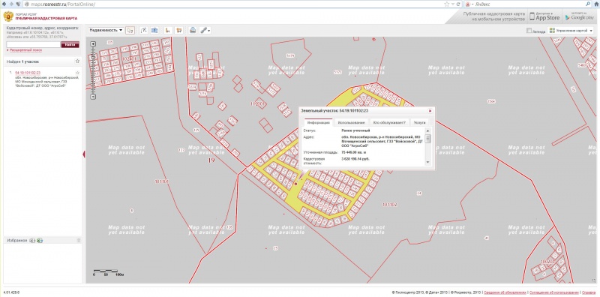This screenshot has height=297, width=600.
Task: Print the cadastral map
Action: pyautogui.click(x=193, y=30)
